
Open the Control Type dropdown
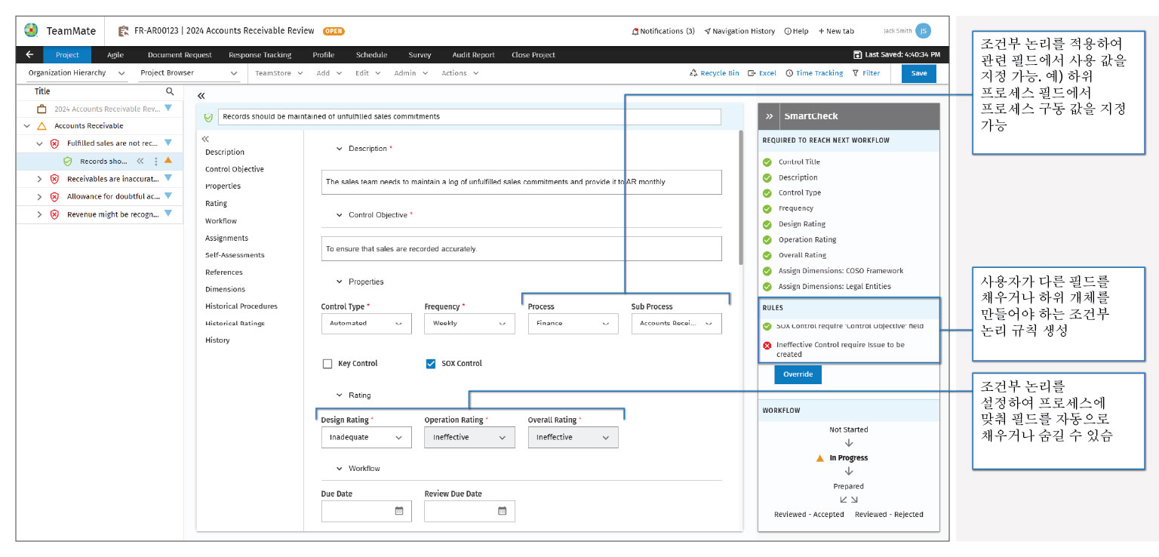click(x=366, y=324)
